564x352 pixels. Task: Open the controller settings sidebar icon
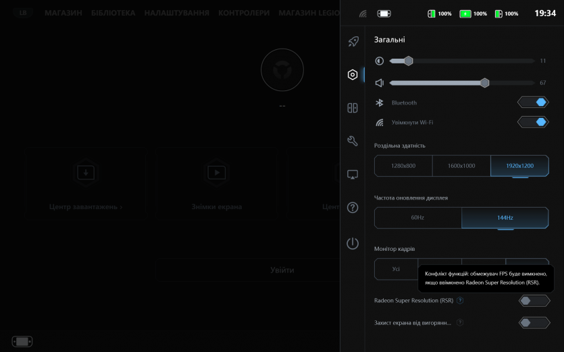(x=353, y=108)
